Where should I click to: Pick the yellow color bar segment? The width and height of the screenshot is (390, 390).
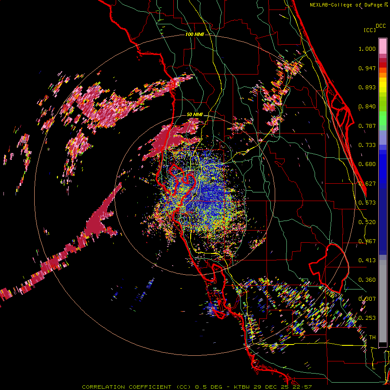point(383,85)
